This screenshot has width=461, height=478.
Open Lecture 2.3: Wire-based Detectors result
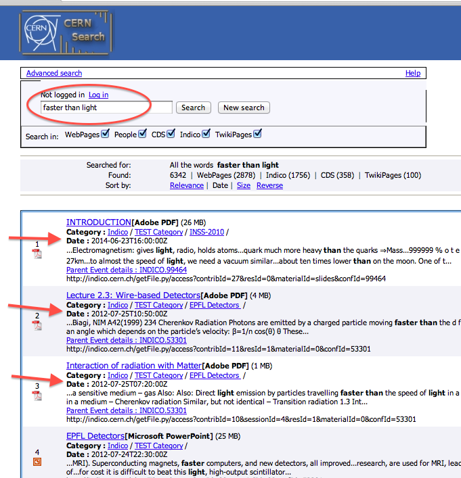133,295
